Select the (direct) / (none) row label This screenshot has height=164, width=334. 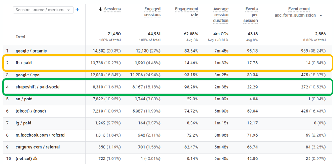pyautogui.click(x=31, y=111)
